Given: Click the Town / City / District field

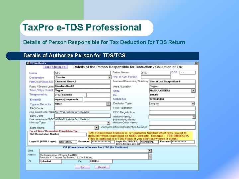Looking at the screenshot, I should coord(82,90).
